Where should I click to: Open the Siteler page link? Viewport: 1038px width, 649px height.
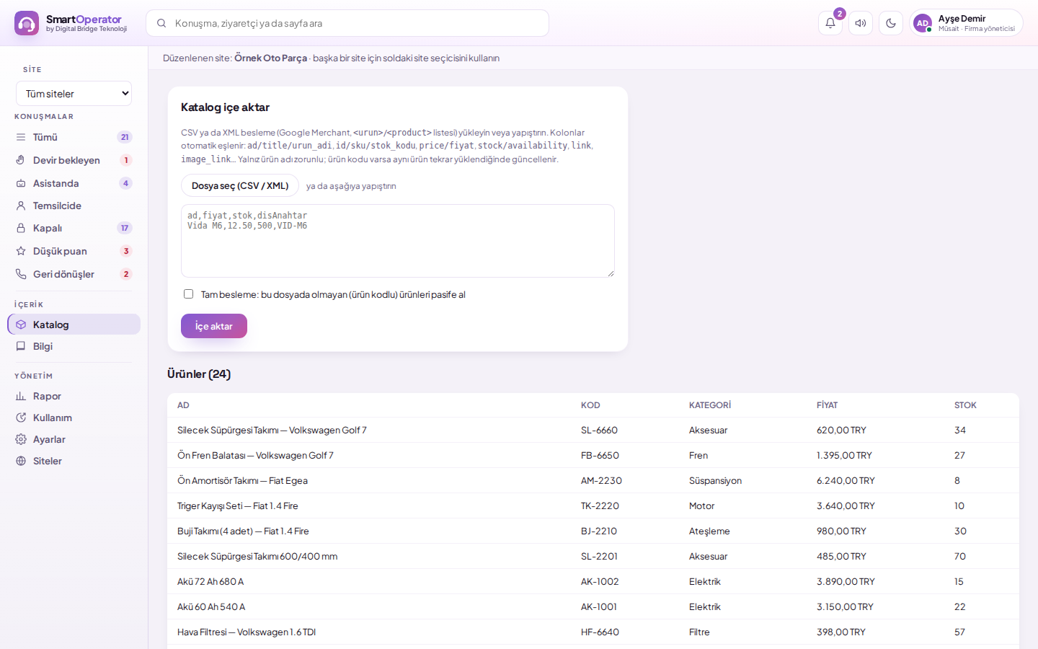74,461
